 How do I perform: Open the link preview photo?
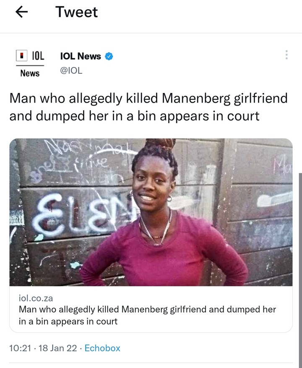click(x=151, y=212)
